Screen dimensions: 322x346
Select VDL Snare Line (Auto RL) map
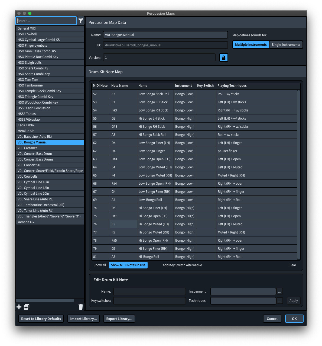pyautogui.click(x=50, y=199)
